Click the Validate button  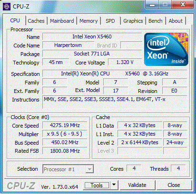(137, 185)
